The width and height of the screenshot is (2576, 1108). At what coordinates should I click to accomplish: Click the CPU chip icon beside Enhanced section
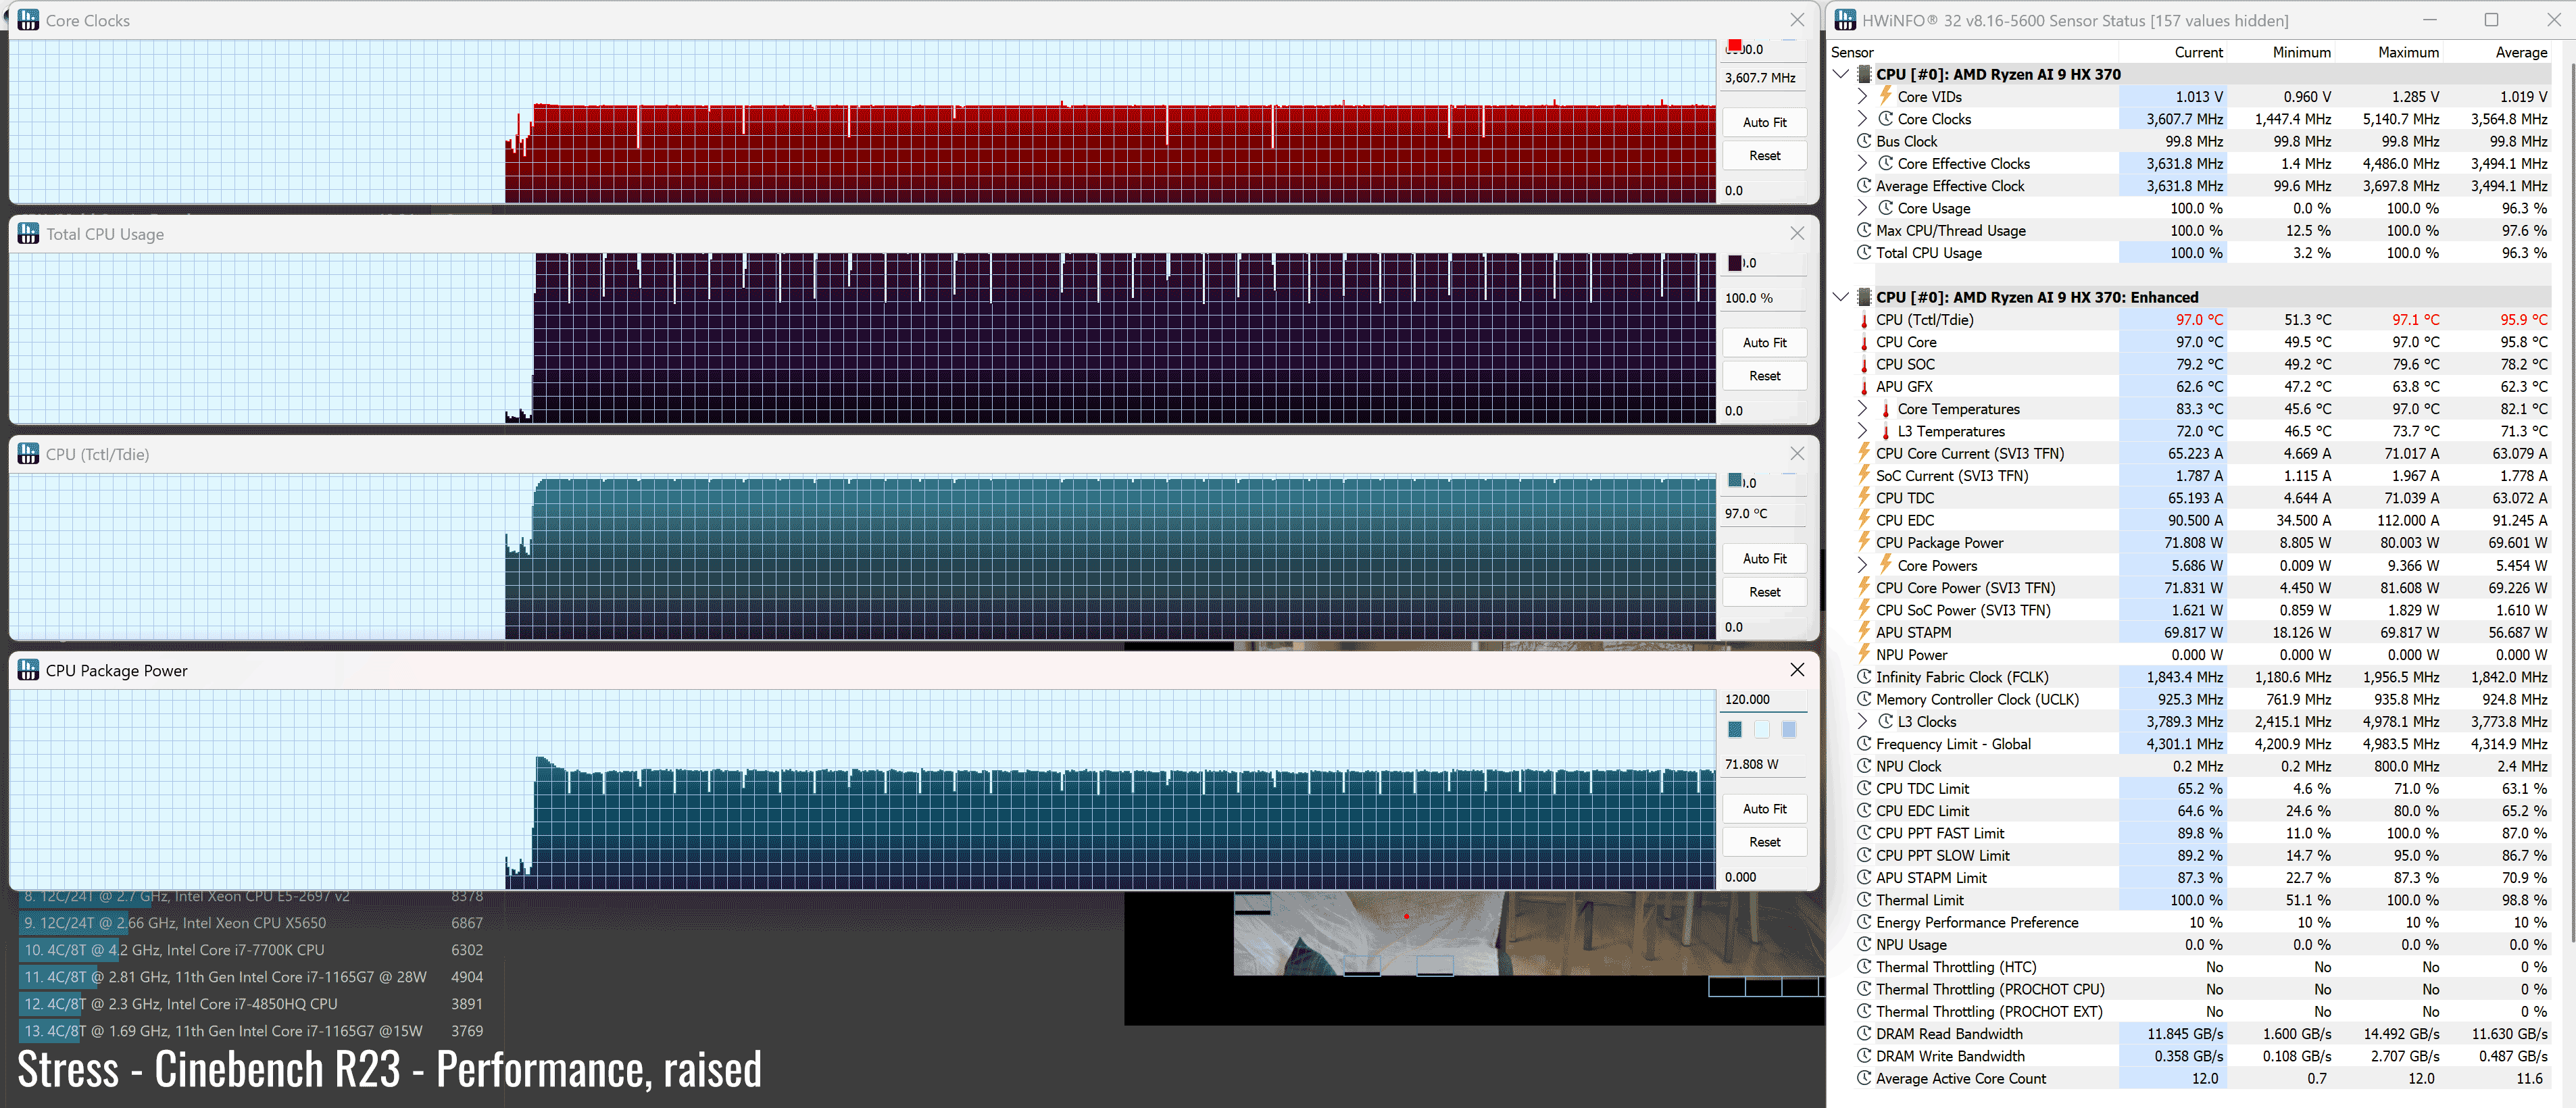click(1863, 297)
